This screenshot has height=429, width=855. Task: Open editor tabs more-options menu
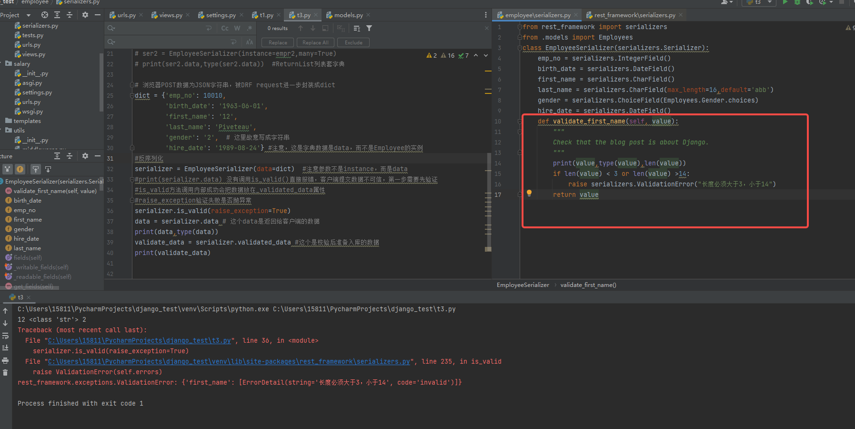point(485,15)
